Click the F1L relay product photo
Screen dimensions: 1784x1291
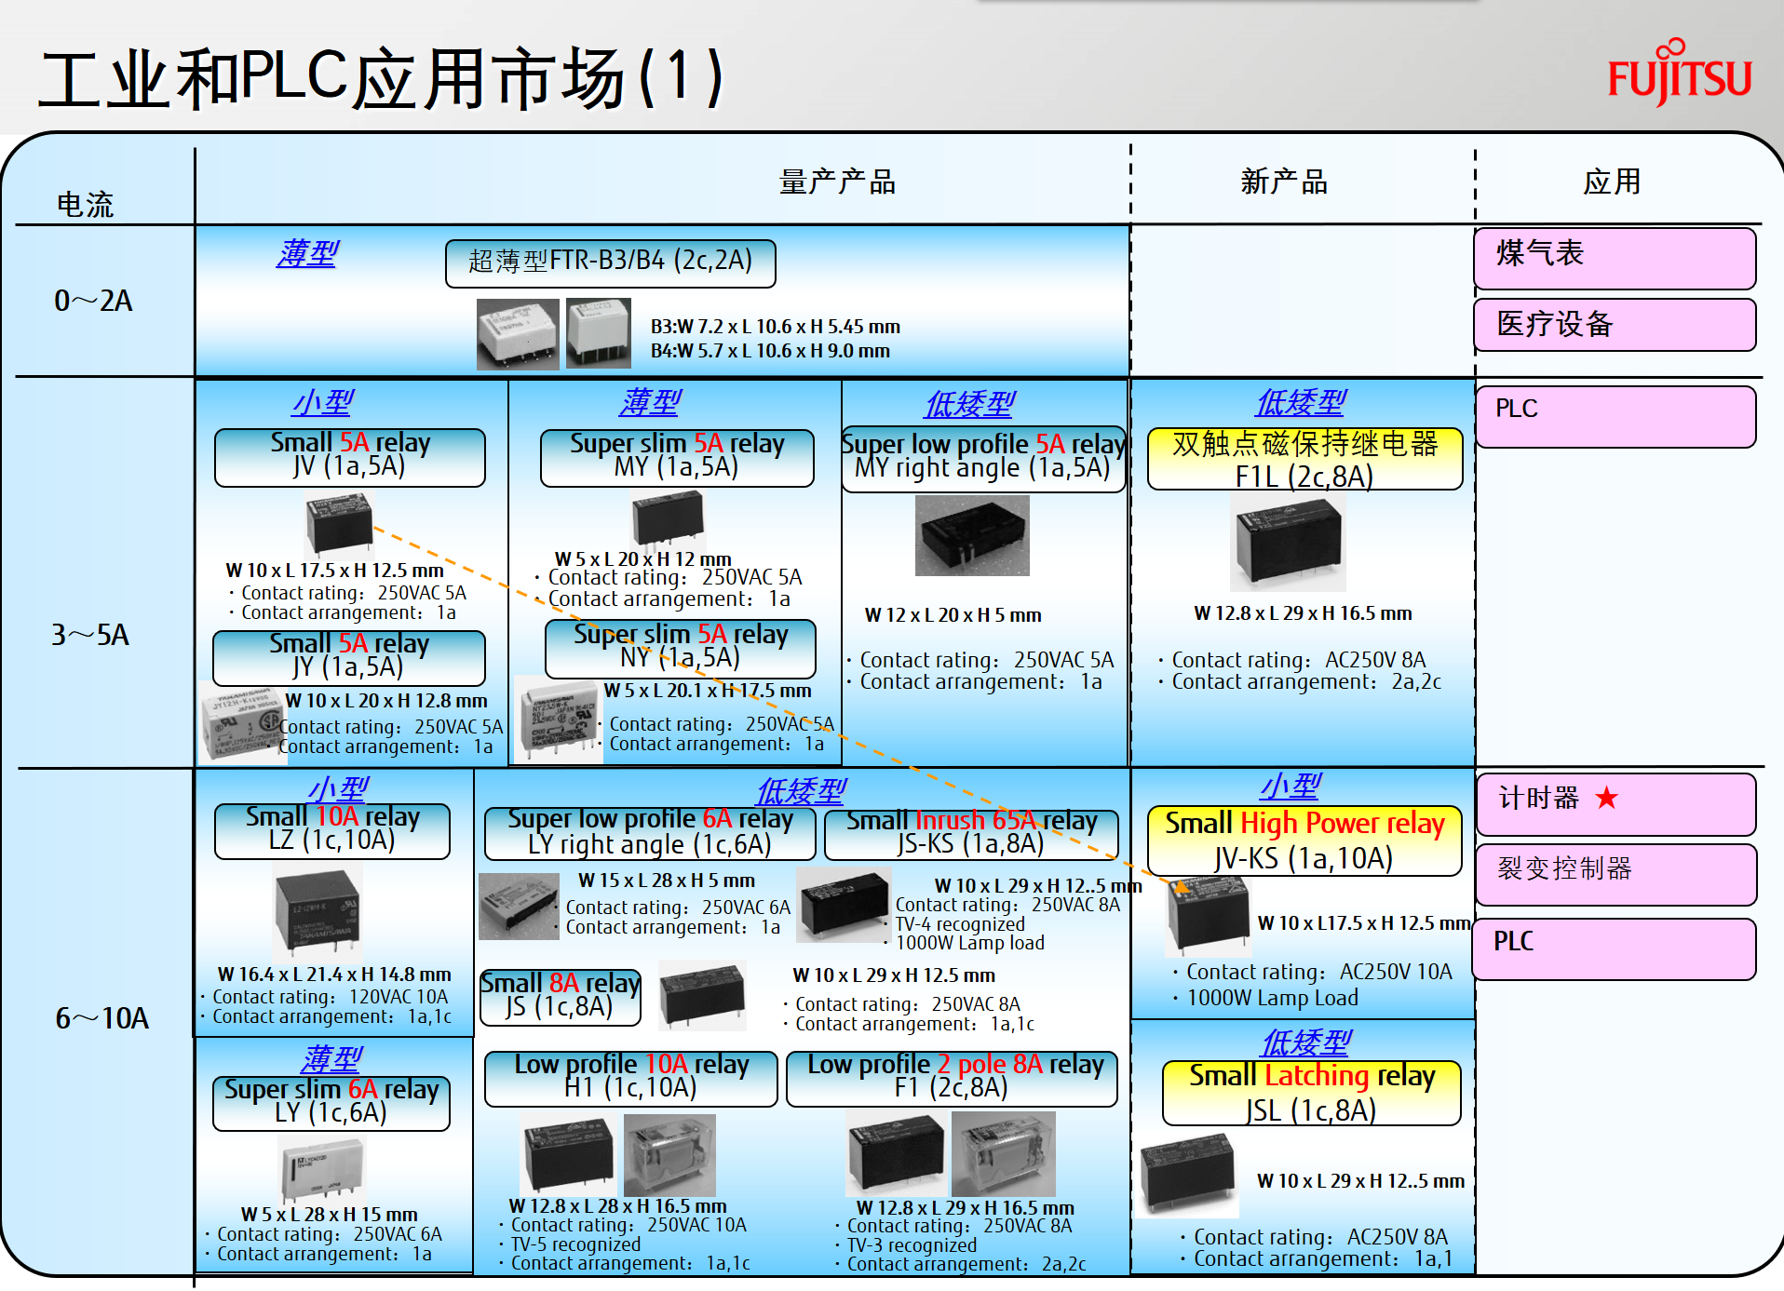point(1288,543)
